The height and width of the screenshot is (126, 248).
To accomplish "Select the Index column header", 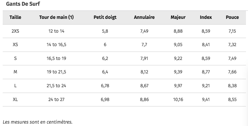I will 206,17.
